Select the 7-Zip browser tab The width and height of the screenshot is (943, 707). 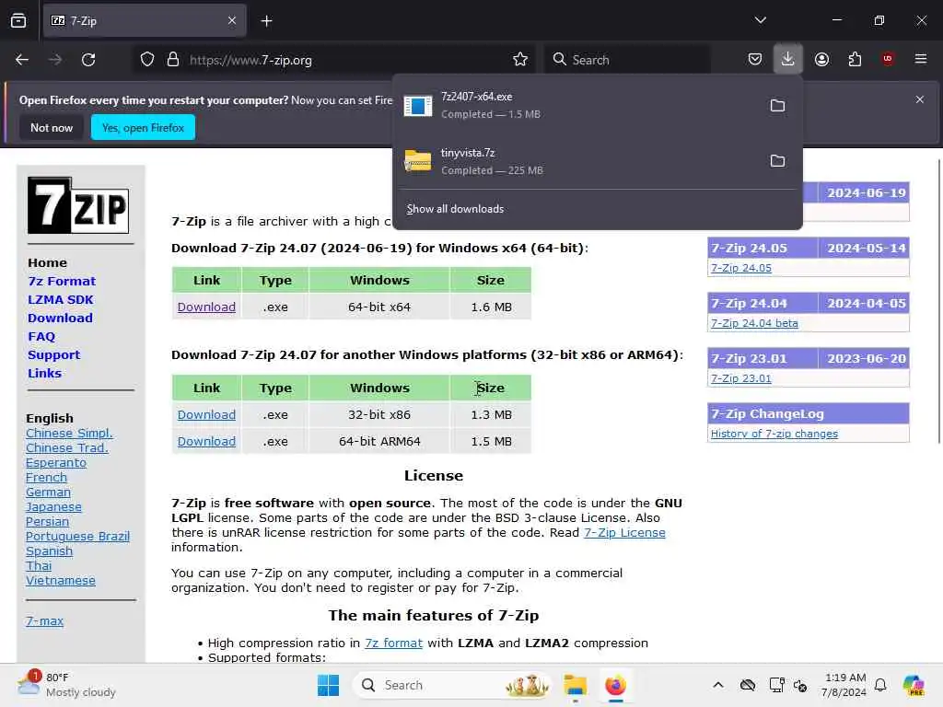pos(145,21)
